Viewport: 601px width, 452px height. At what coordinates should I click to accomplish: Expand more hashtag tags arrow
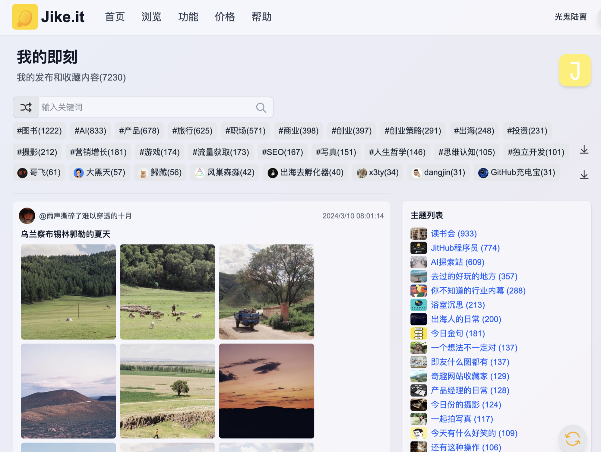coord(584,150)
